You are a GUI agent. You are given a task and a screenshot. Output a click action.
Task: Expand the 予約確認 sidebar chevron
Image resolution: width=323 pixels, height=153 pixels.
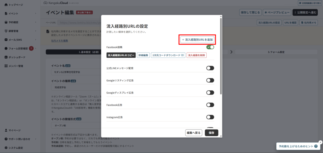pyautogui.click(x=36, y=22)
